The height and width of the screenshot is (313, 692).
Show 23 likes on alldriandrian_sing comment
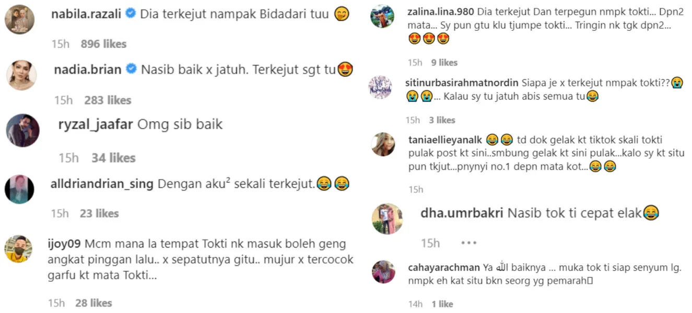point(99,213)
